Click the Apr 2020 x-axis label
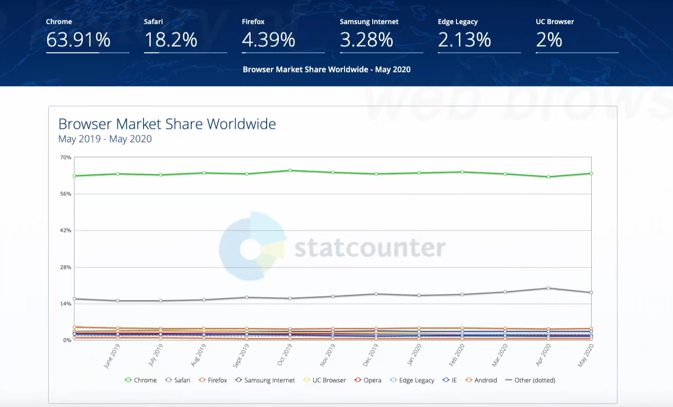Viewport: 673px width, 407px height. click(x=543, y=355)
